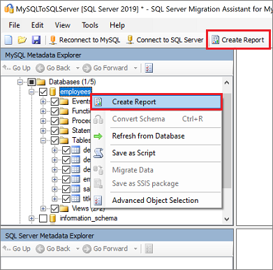Expand the information_schema database node

(31, 218)
